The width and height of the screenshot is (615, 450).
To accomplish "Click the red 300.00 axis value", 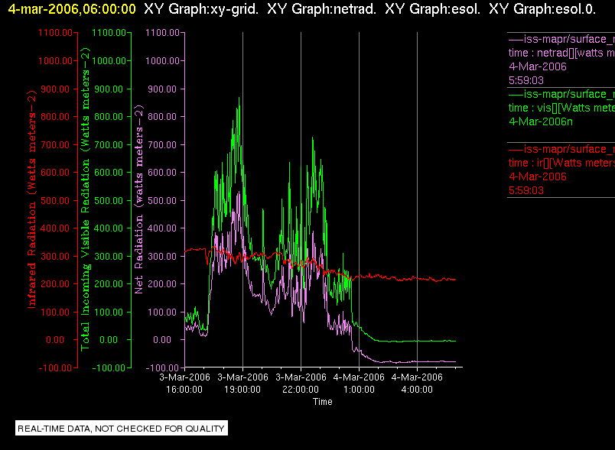I will [55, 256].
